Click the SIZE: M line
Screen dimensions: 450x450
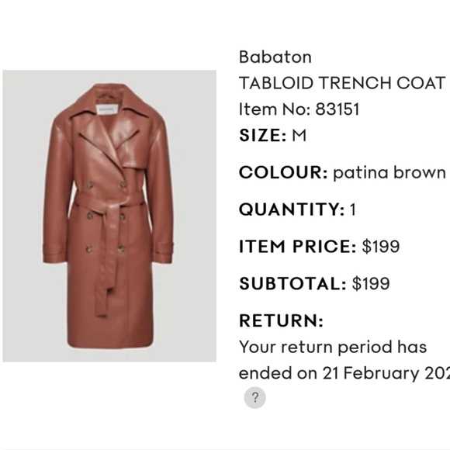pos(272,135)
